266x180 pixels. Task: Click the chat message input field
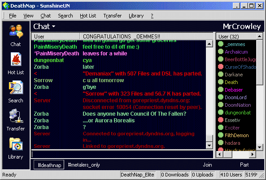(122, 155)
